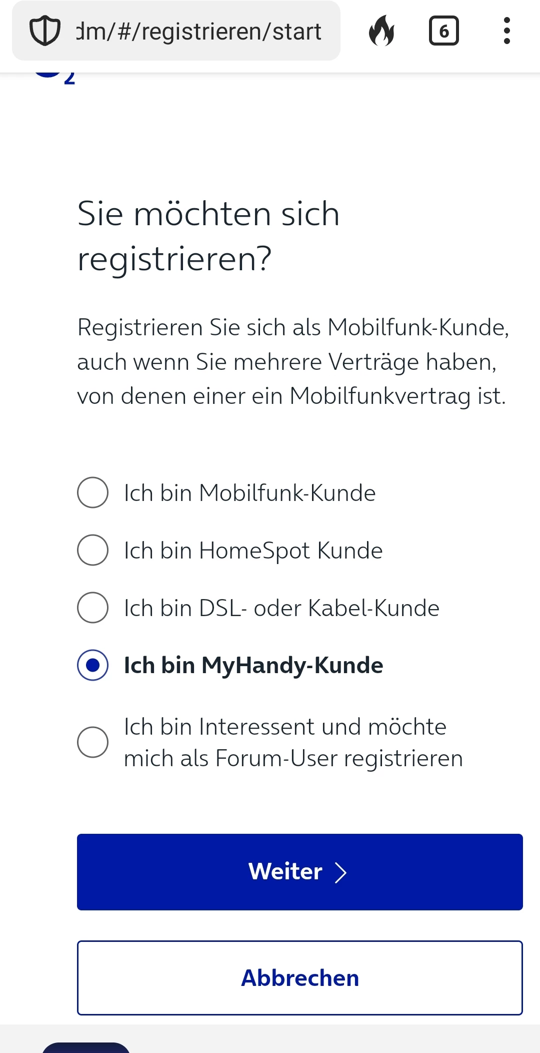Image resolution: width=540 pixels, height=1053 pixels.
Task: Tap the fire icon to clear browsing data
Action: pyautogui.click(x=381, y=31)
